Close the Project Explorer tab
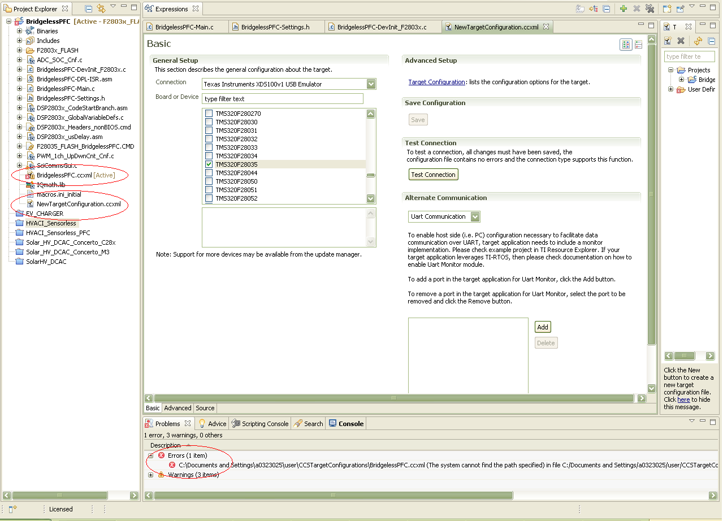The width and height of the screenshot is (723, 521). 66,8
